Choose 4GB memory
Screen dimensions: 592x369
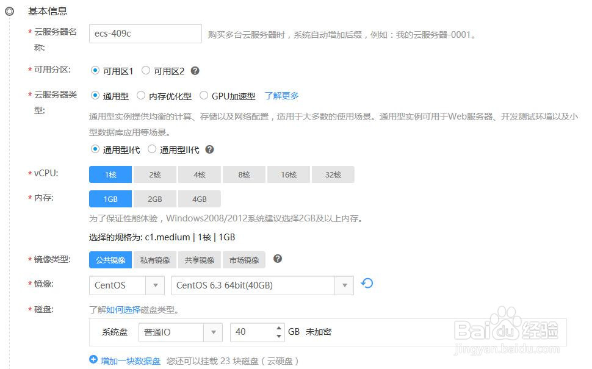coord(200,199)
